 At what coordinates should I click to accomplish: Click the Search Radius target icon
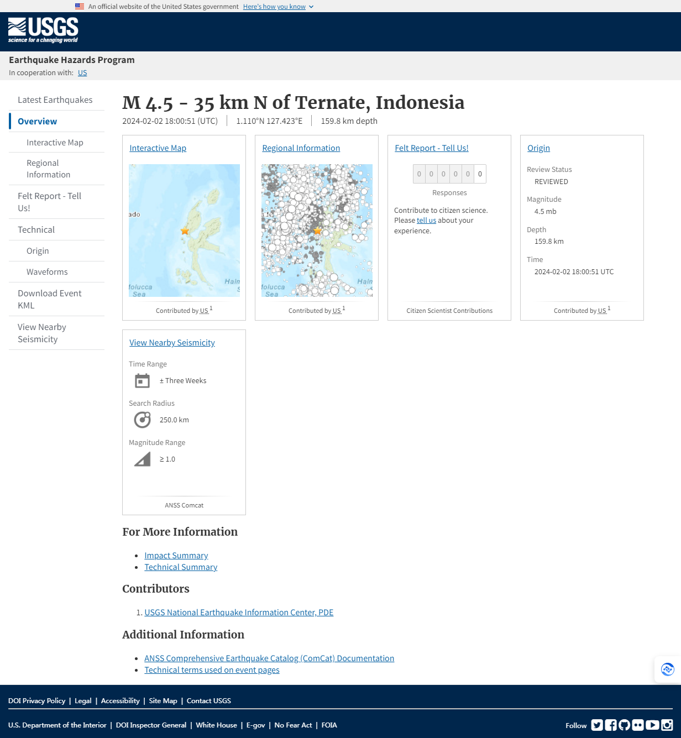point(142,420)
